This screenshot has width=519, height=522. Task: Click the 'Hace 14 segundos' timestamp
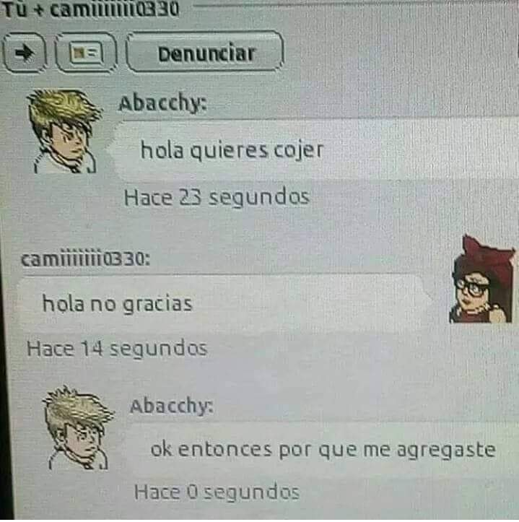click(117, 349)
